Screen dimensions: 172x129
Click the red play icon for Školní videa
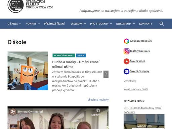click(x=127, y=61)
